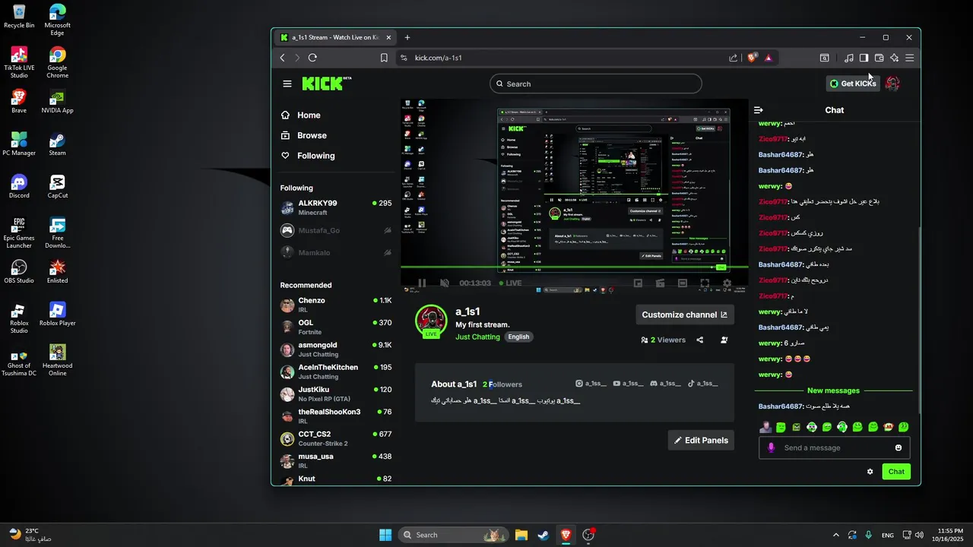Click the KICK logo

(326, 84)
